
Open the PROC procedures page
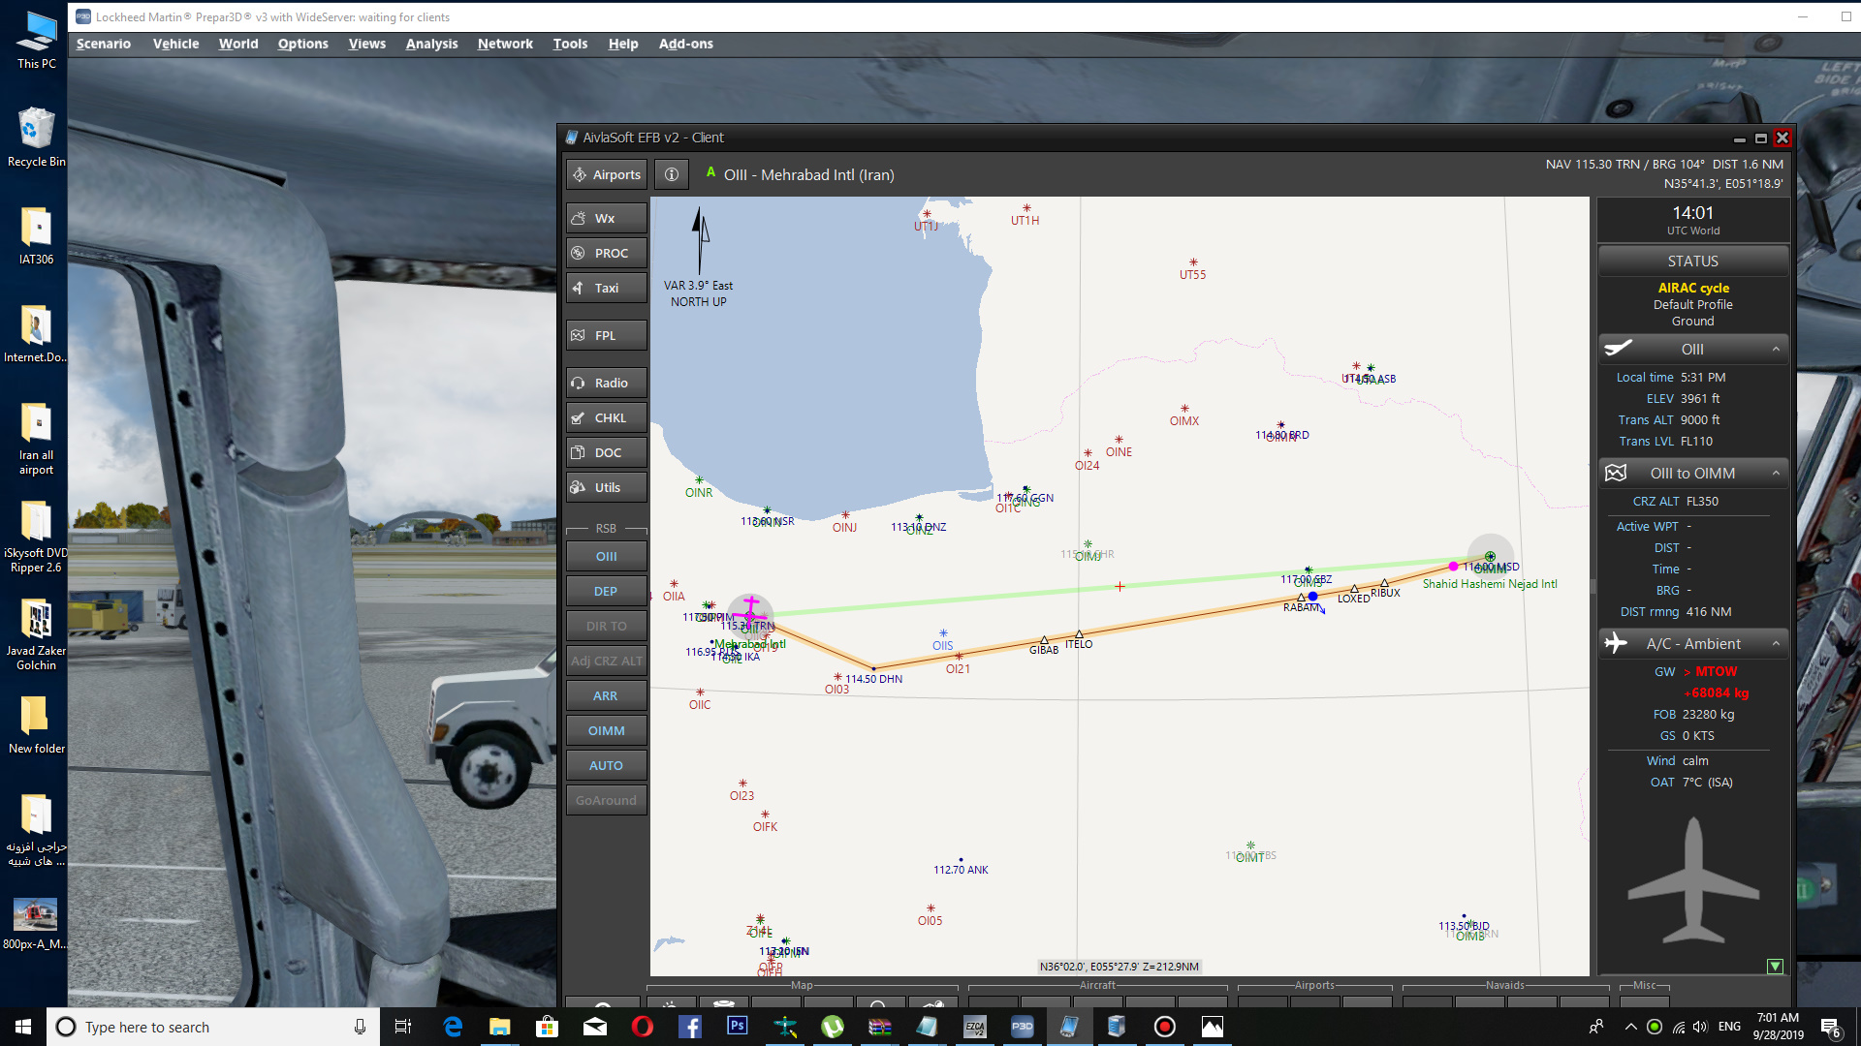click(607, 253)
